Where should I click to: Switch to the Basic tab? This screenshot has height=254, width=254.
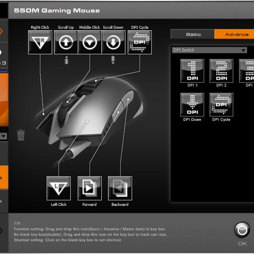[x=193, y=34]
